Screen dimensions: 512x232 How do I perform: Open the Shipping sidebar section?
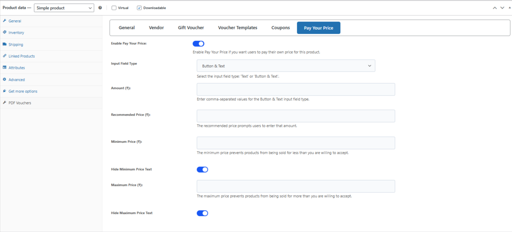[51, 44]
